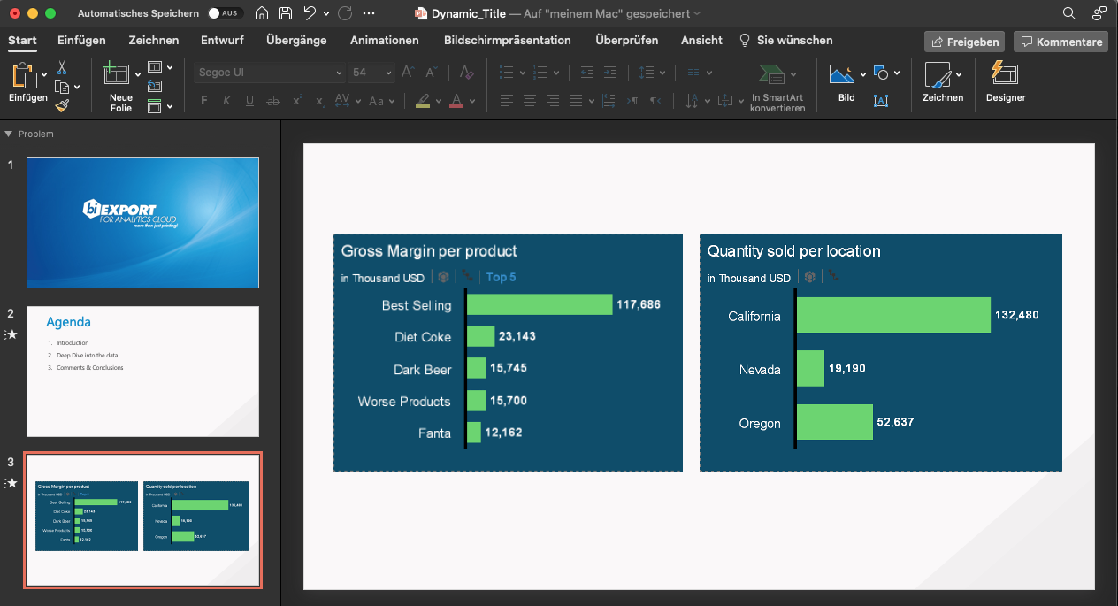This screenshot has height=606, width=1118.
Task: Open the Designer pane icon
Action: pyautogui.click(x=1006, y=73)
